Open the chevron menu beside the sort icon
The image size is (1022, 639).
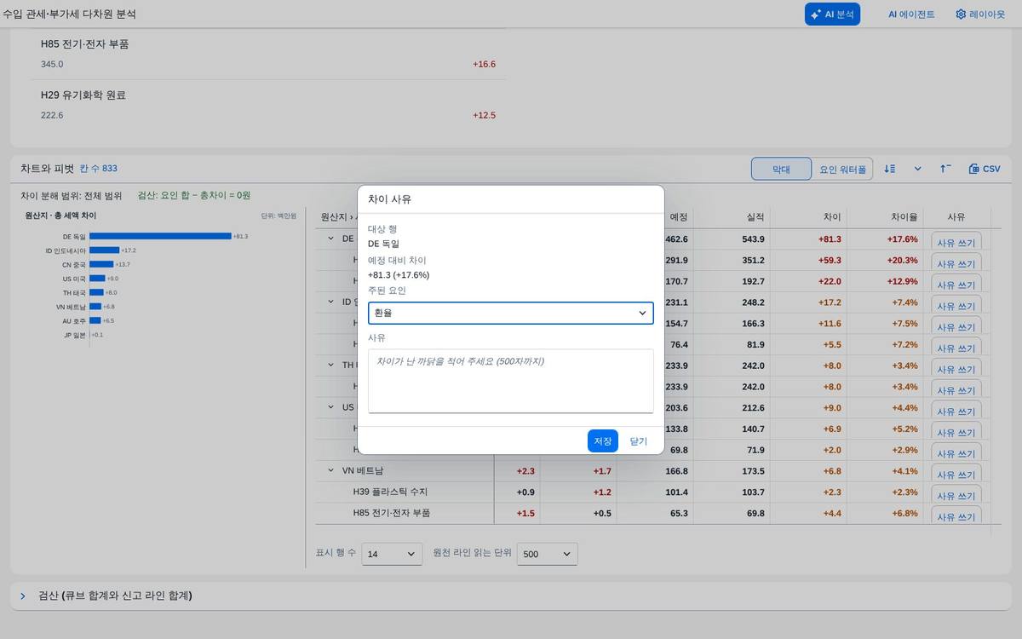pos(917,169)
